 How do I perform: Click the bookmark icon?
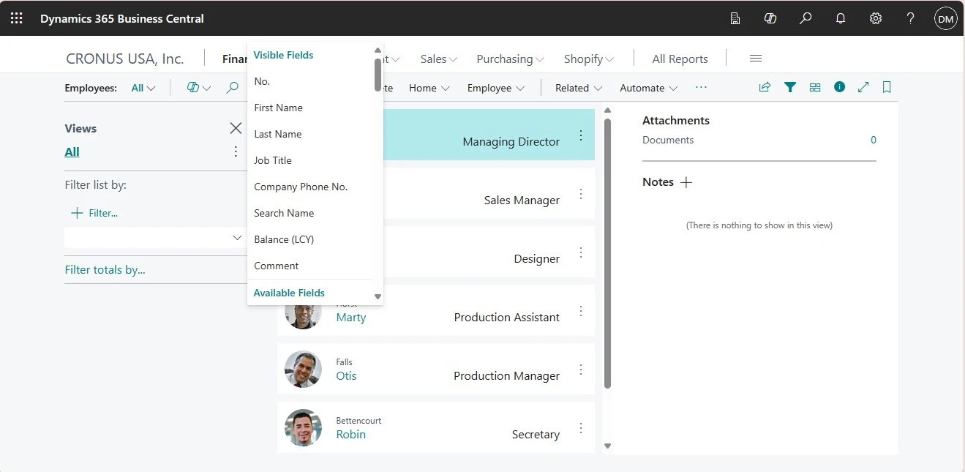(887, 87)
